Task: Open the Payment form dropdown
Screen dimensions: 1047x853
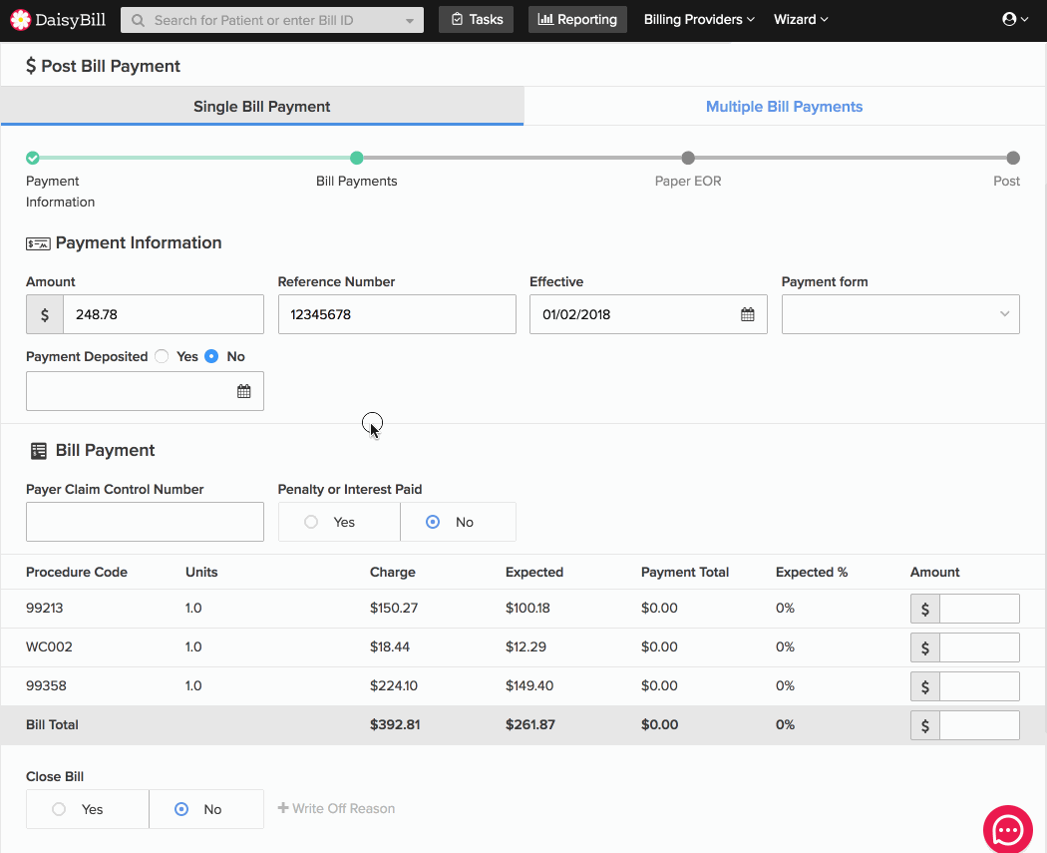Action: (x=899, y=314)
